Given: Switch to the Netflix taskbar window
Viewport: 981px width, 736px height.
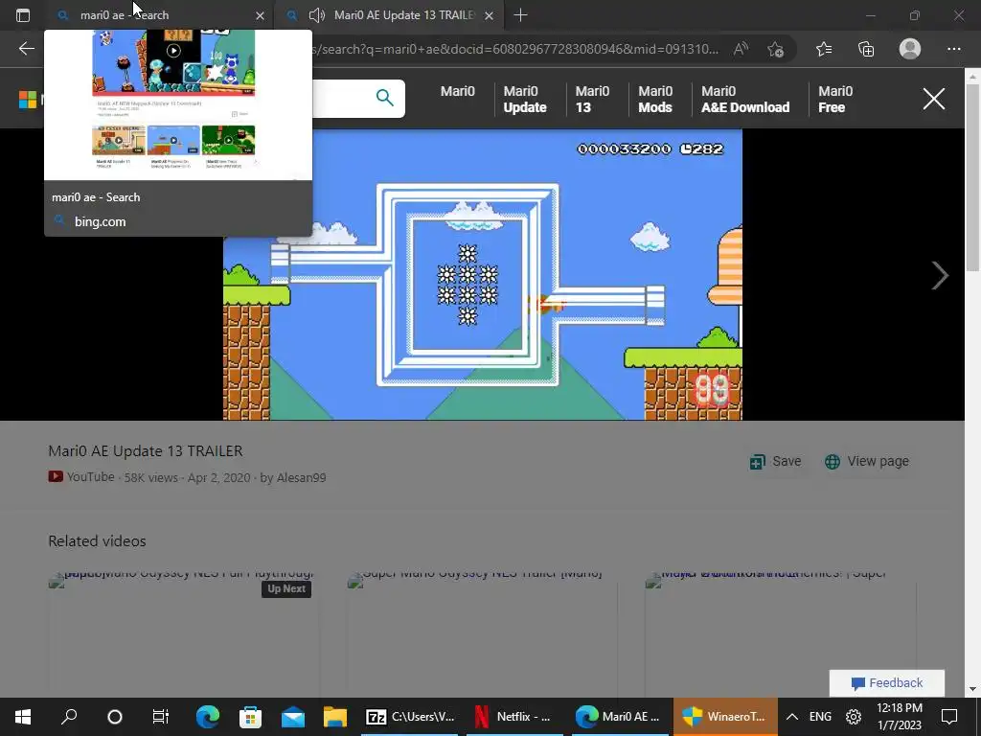Looking at the screenshot, I should tap(514, 717).
